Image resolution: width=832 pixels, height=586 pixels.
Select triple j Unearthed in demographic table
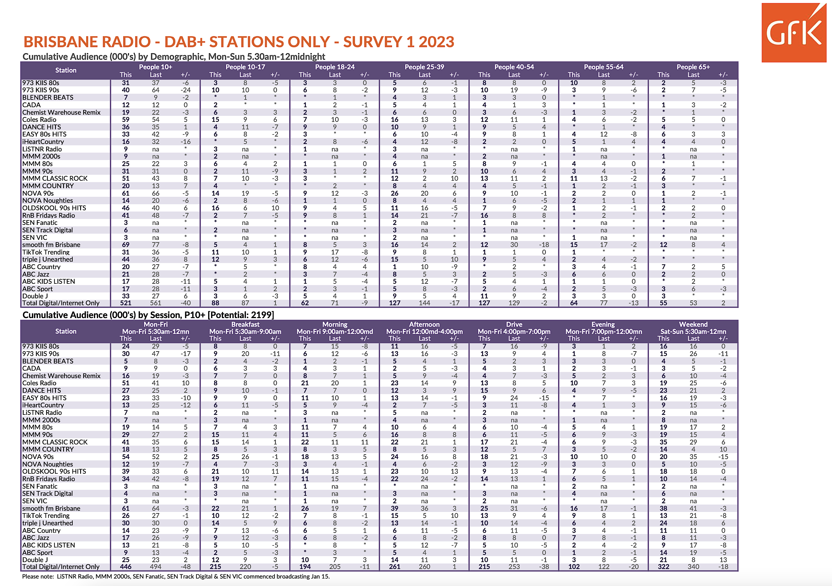coord(379,260)
